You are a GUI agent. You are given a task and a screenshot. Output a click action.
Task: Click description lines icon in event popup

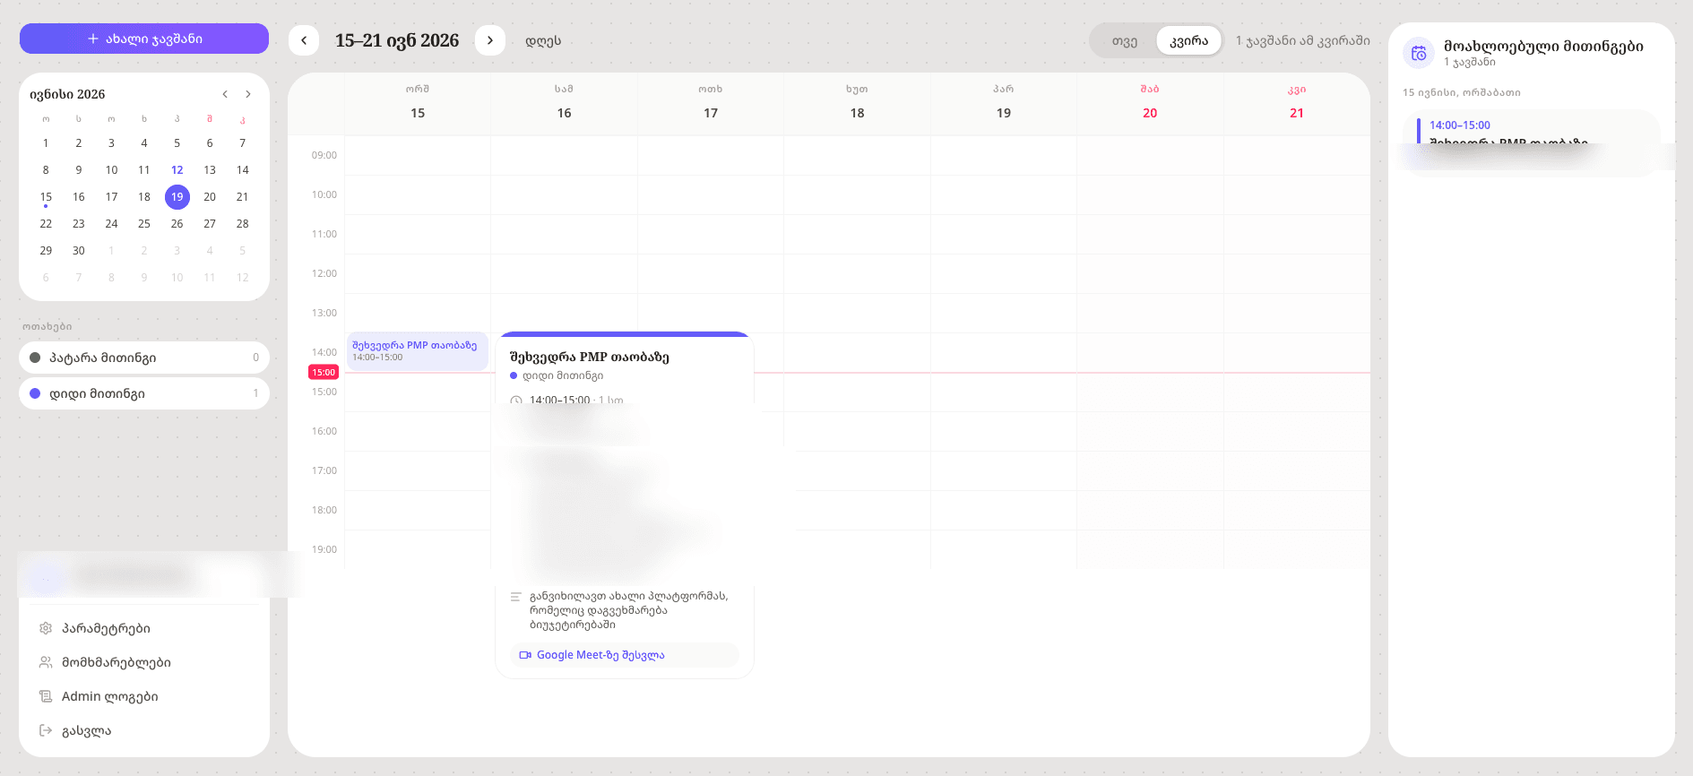[516, 597]
